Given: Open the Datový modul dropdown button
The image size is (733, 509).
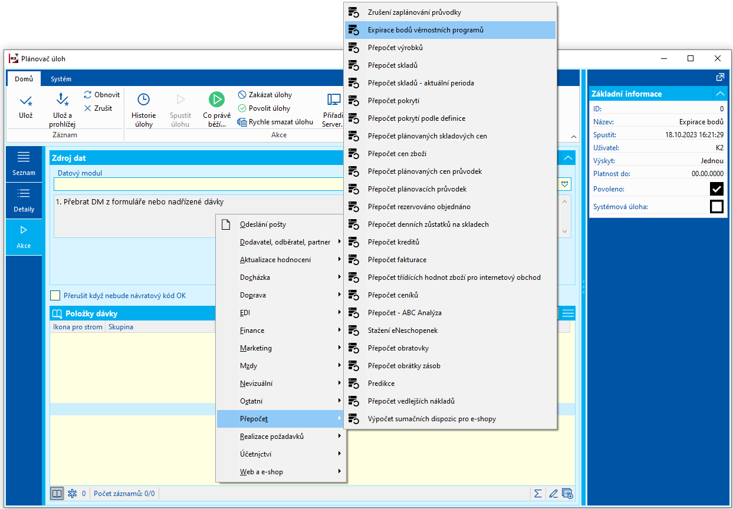Looking at the screenshot, I should pyautogui.click(x=565, y=184).
